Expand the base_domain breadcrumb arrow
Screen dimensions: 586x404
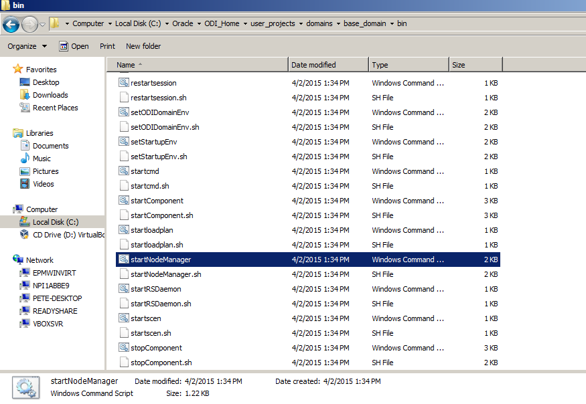(x=391, y=23)
